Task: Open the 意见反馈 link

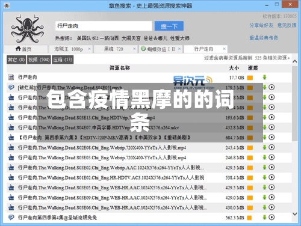Action: coord(287,25)
